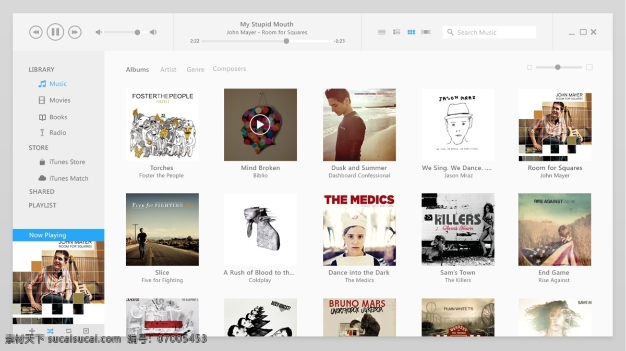
Task: Open the dropdown arrow box below Now Playing
Action: pyautogui.click(x=86, y=331)
